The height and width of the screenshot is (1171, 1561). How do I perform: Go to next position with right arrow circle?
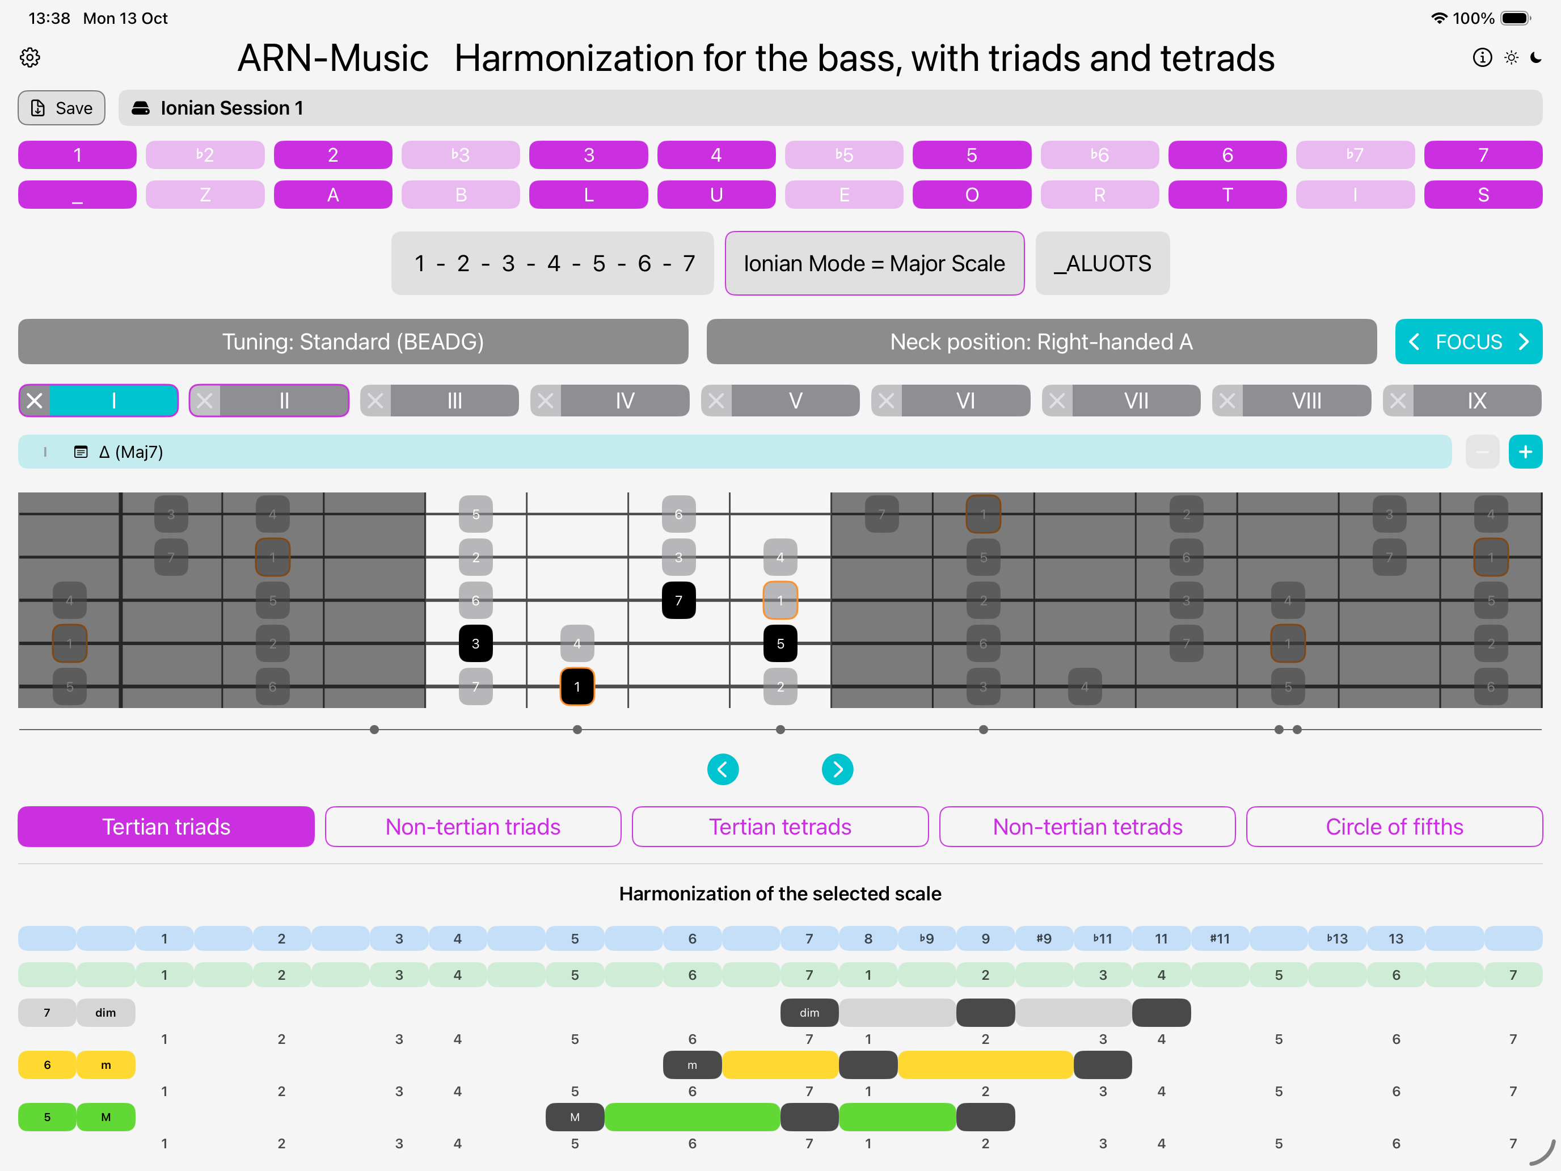[837, 769]
